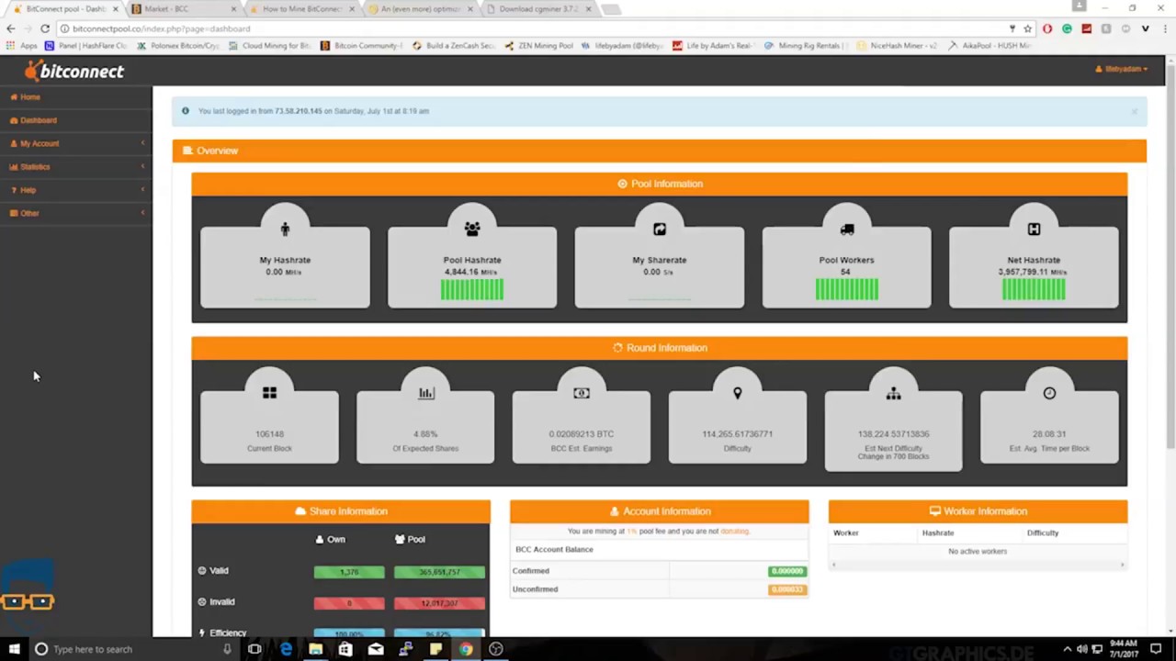Click the donating link in account info

(x=735, y=532)
